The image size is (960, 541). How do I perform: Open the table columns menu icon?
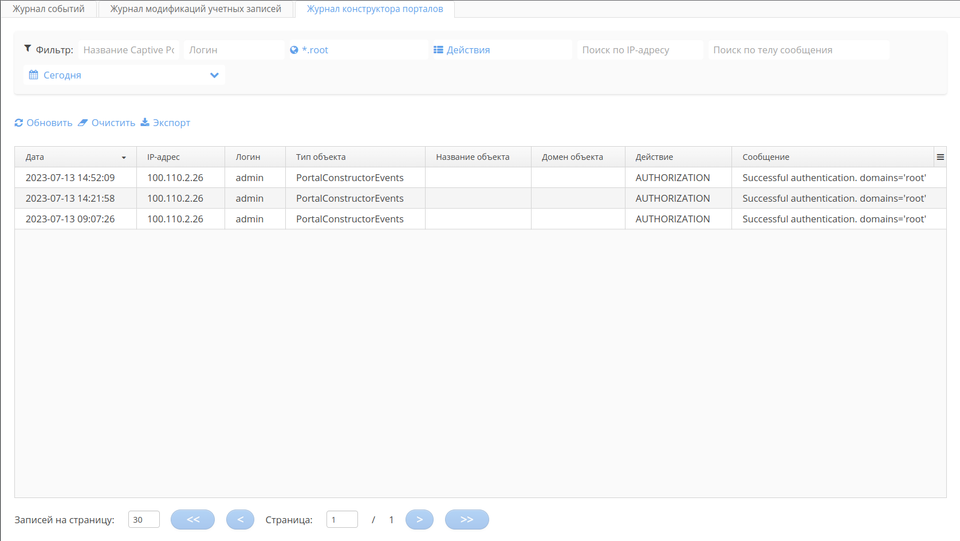click(940, 157)
